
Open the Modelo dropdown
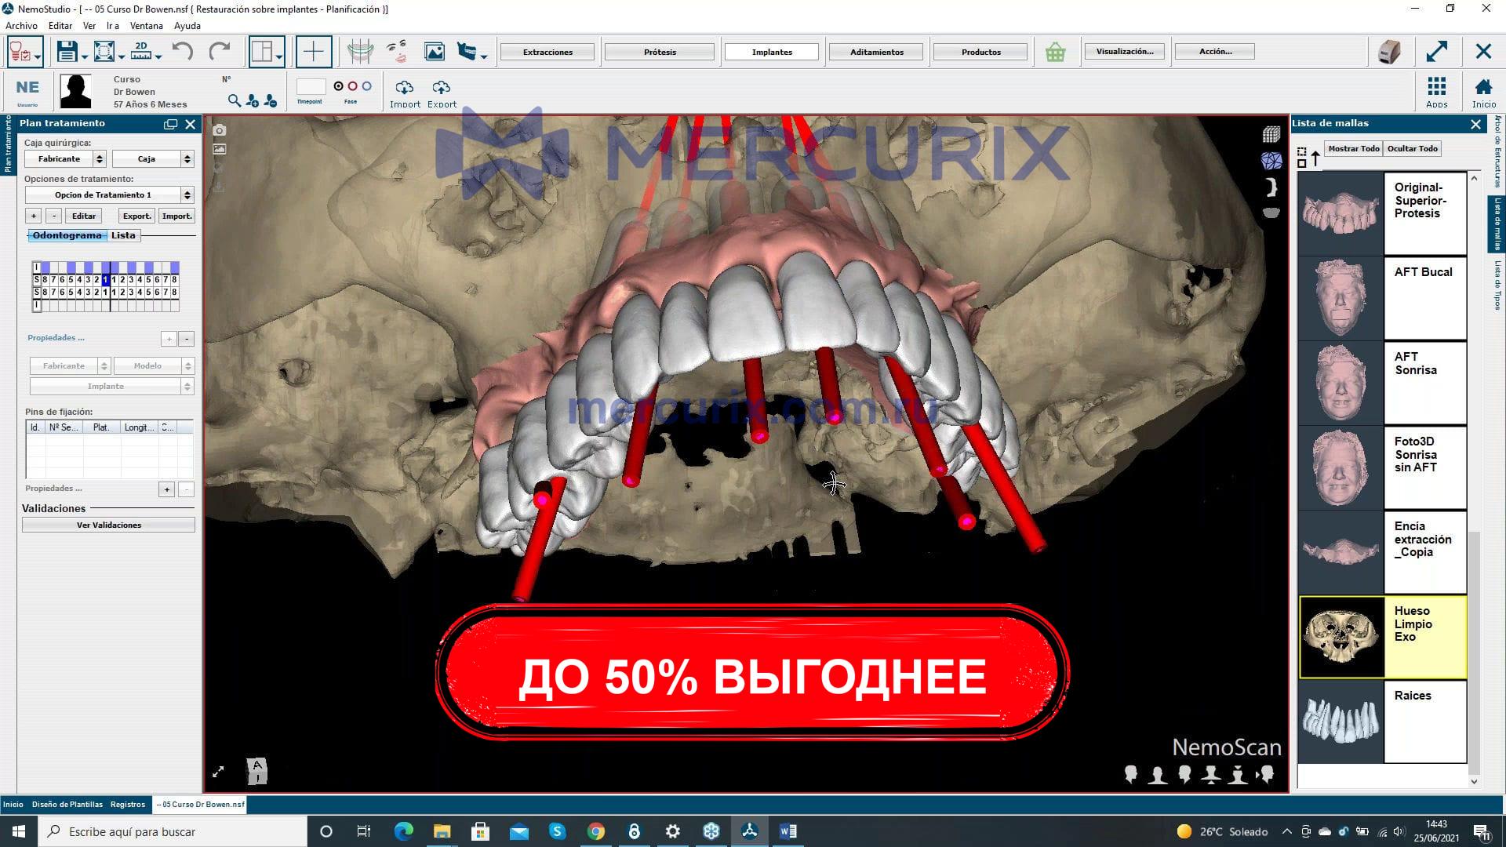pos(153,366)
